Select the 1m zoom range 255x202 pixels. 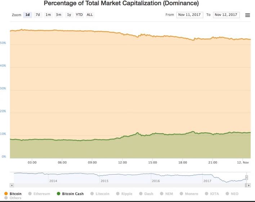(x=48, y=15)
